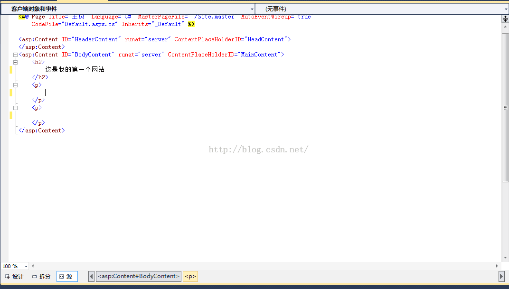Navigate tag breadcrumb right arrow

point(501,276)
